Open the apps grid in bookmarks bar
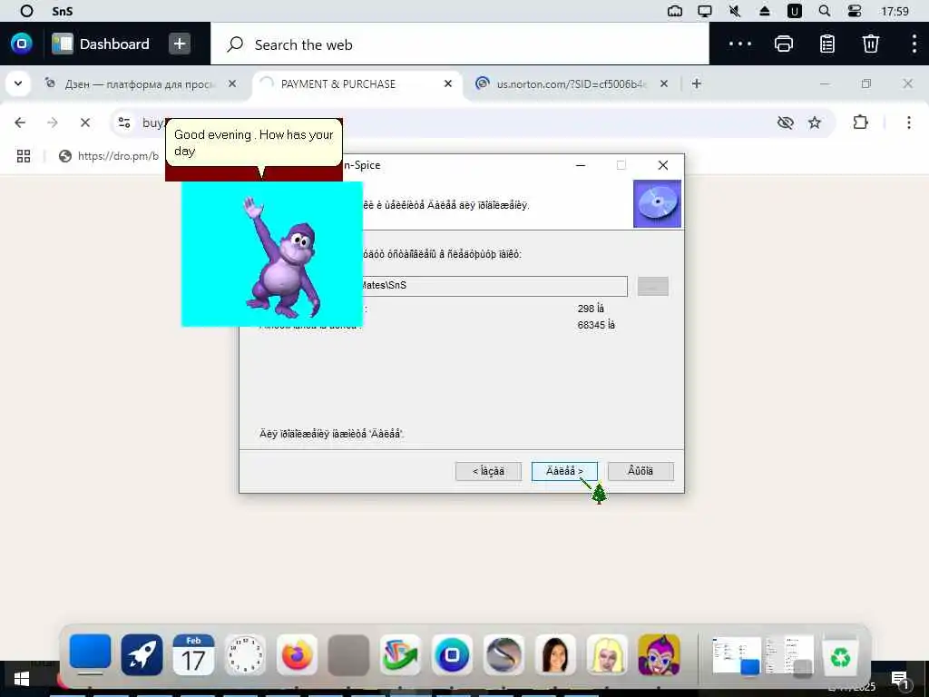Viewport: 929px width, 697px height. tap(24, 156)
